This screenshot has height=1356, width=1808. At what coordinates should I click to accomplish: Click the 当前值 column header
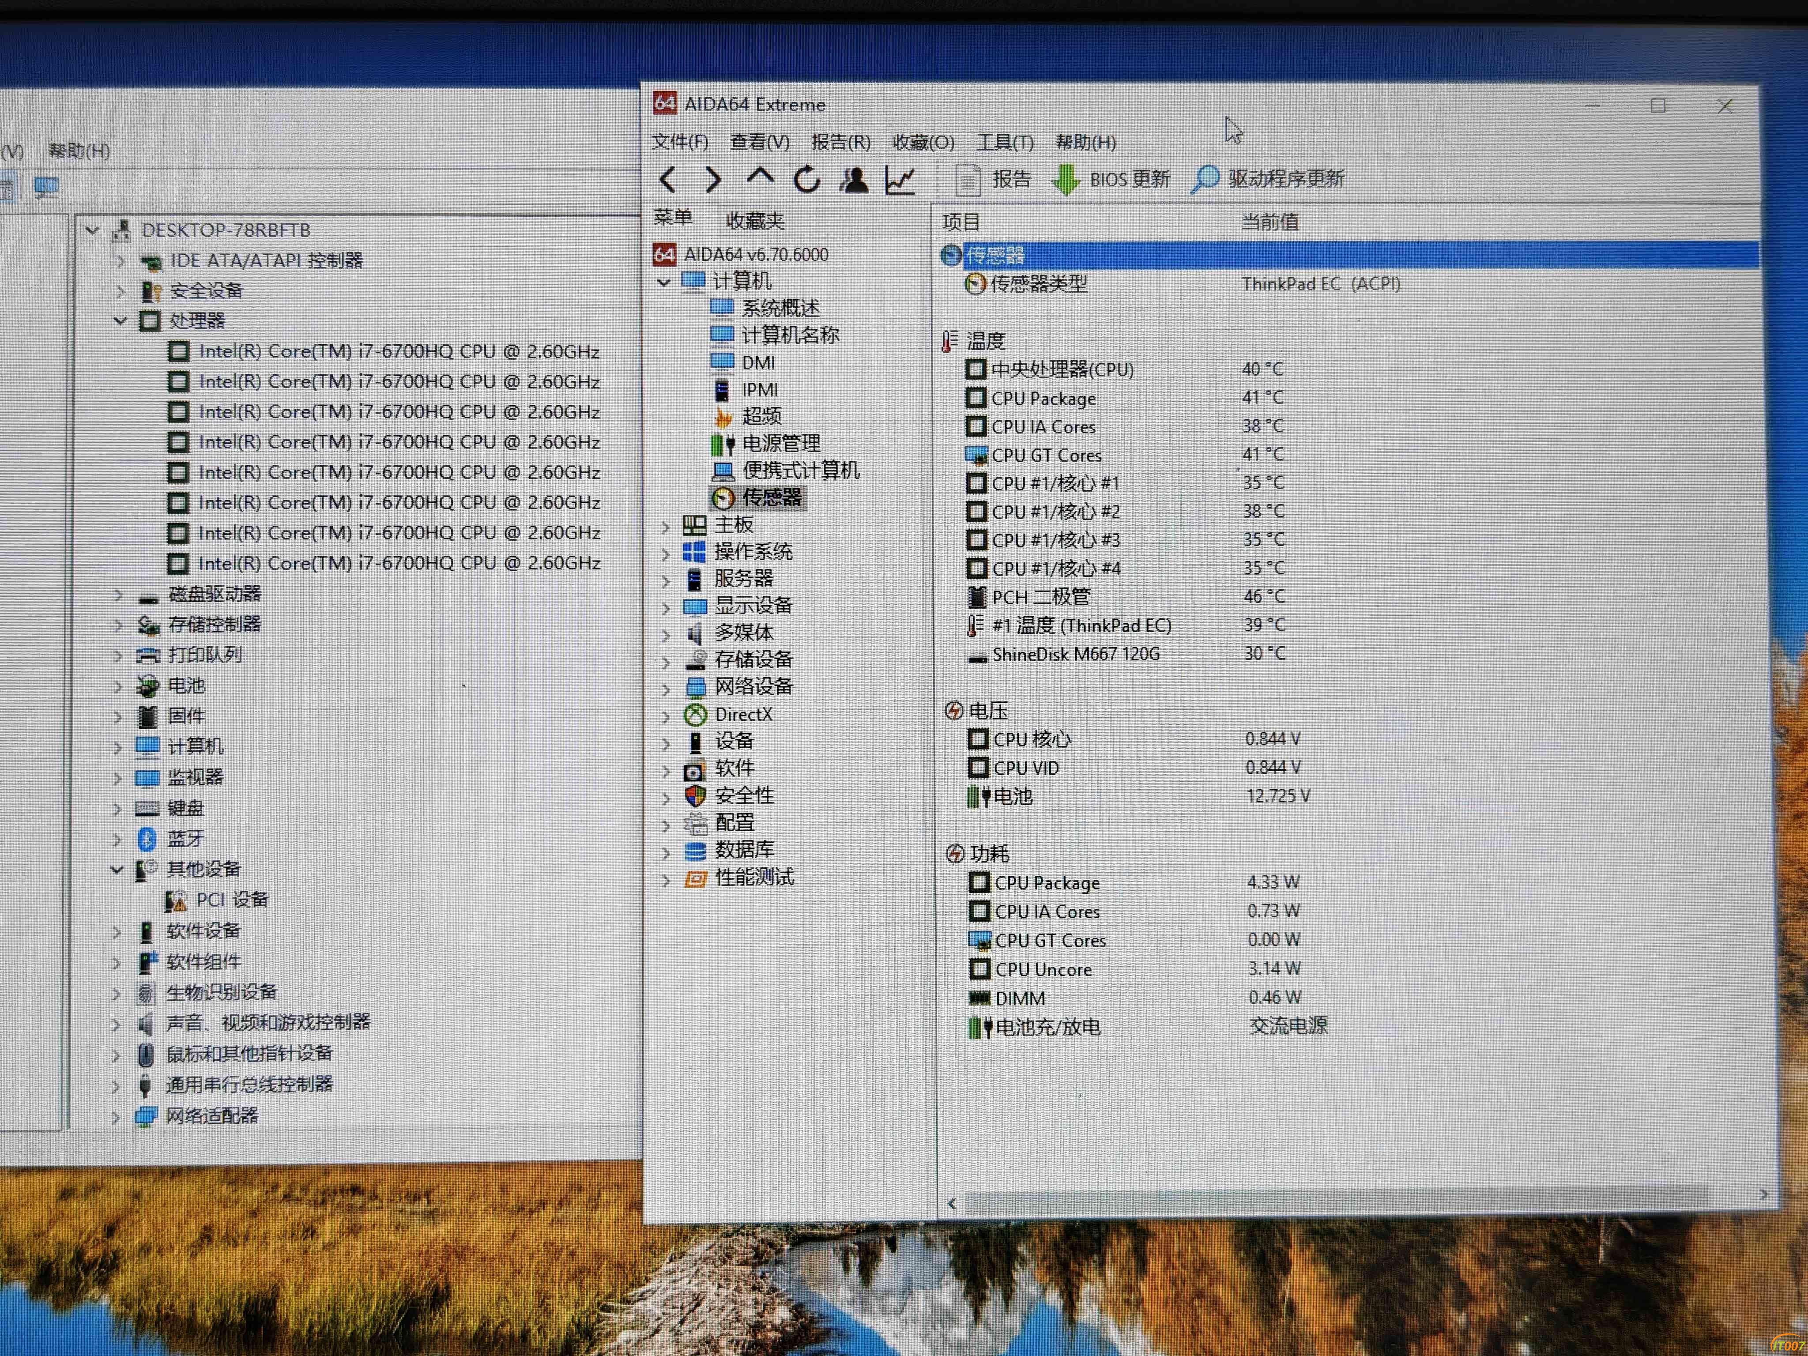click(1269, 222)
